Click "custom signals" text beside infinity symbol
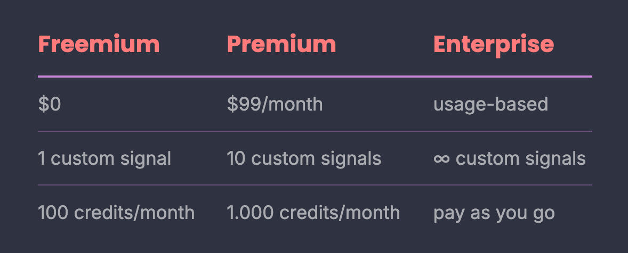Viewport: 628px width, 253px height. pyautogui.click(x=520, y=158)
